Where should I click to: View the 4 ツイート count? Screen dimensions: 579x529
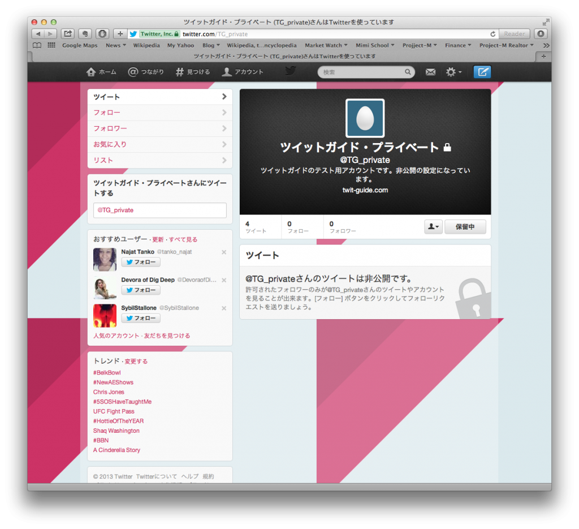pyautogui.click(x=256, y=227)
